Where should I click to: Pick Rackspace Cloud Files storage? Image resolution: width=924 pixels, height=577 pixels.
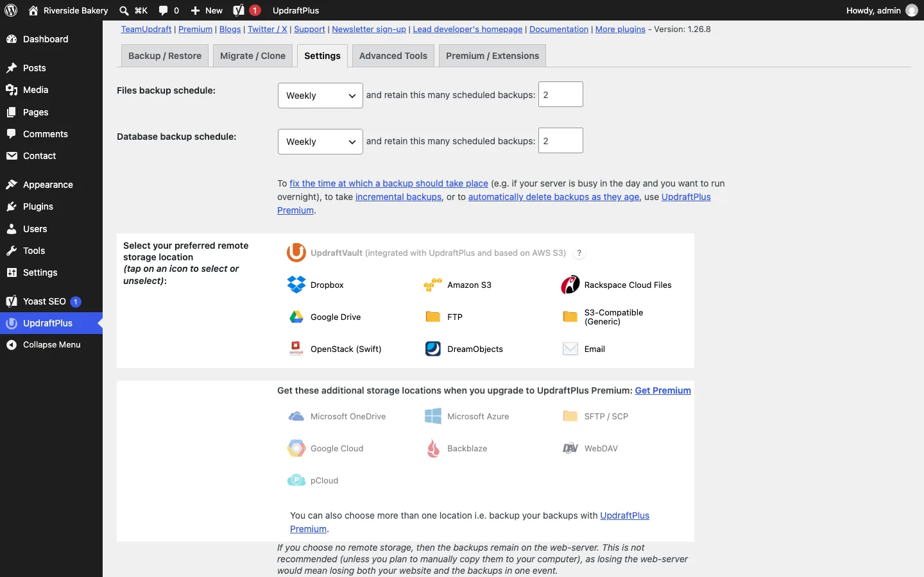tap(616, 285)
